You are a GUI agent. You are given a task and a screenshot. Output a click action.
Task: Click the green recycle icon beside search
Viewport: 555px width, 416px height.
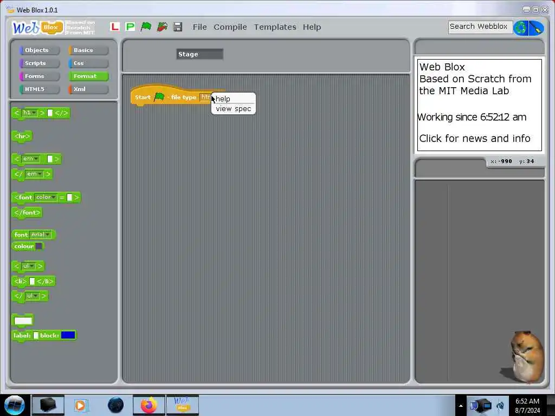[x=521, y=28]
